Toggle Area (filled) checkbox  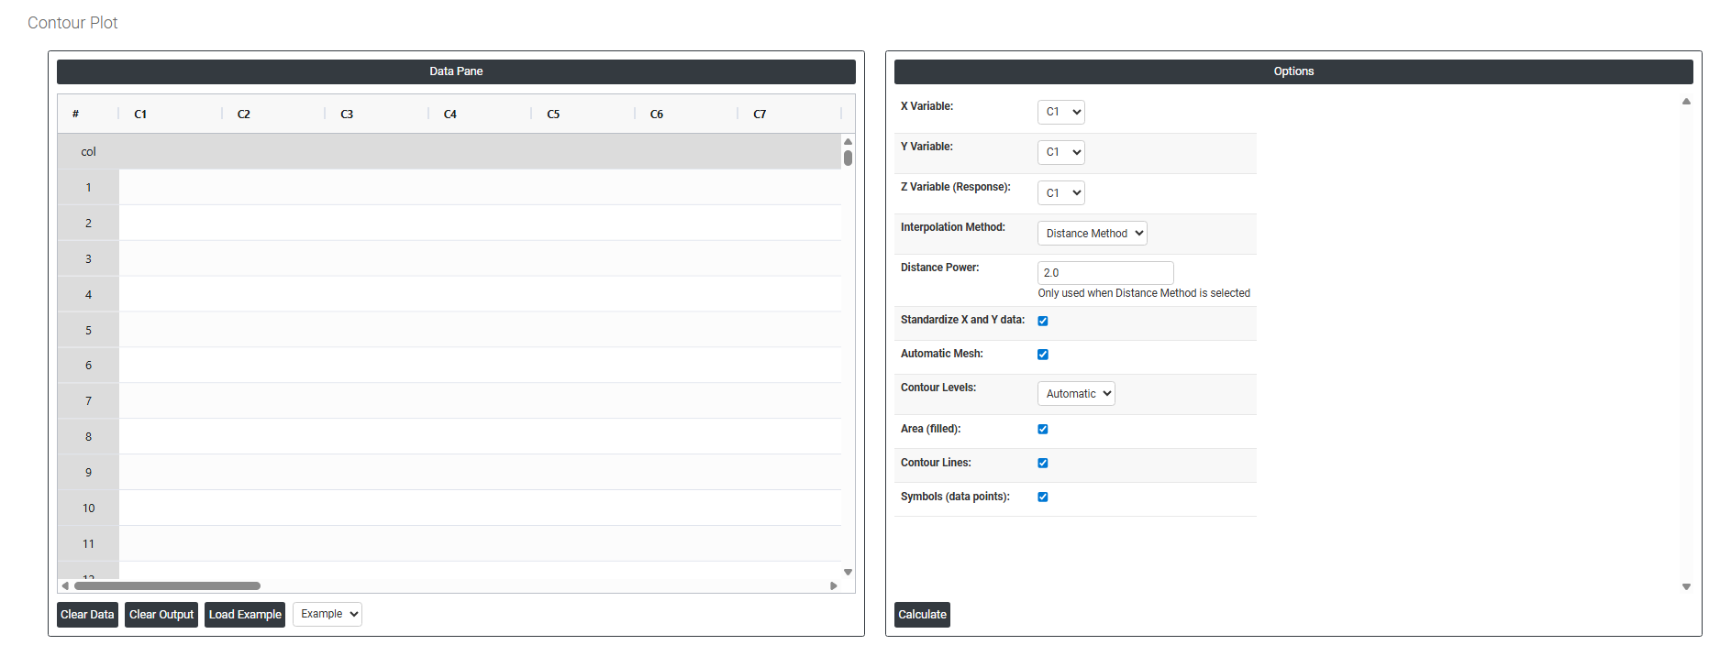tap(1043, 430)
